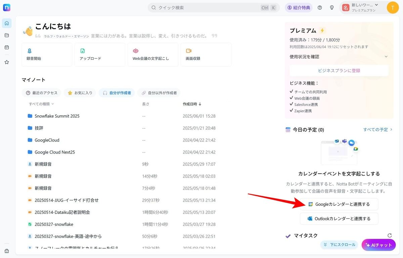Viewport: 403px width, 258px height.
Task: Open the home icon in sidebar
Action: pyautogui.click(x=7, y=23)
